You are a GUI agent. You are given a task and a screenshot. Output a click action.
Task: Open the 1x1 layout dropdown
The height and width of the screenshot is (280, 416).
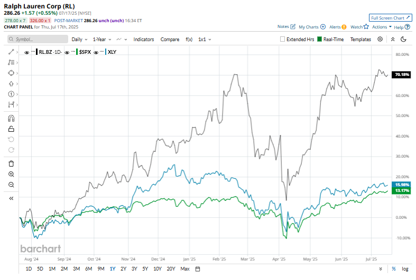coord(205,39)
